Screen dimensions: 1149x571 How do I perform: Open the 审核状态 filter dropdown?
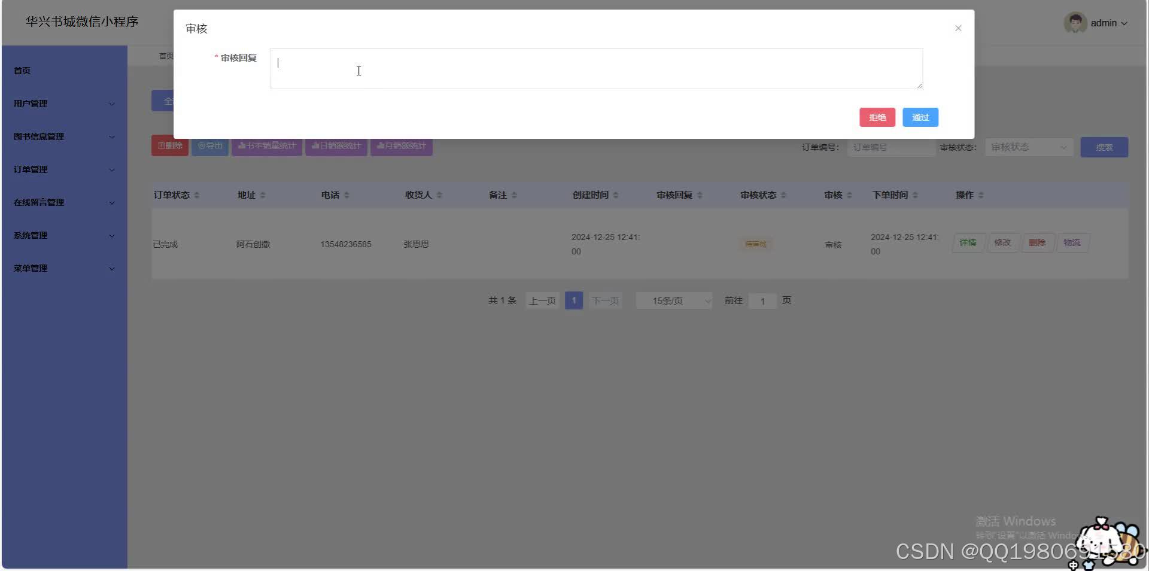(x=1028, y=147)
